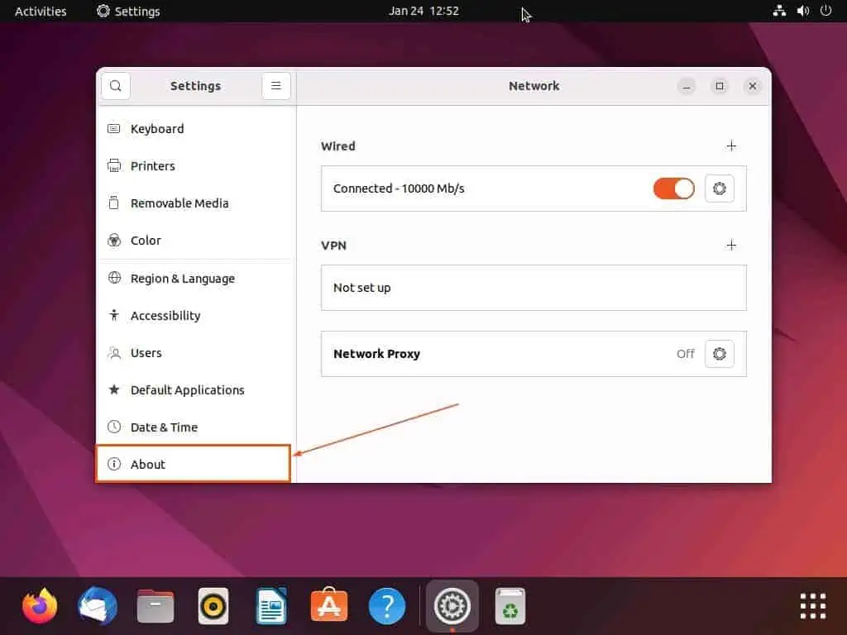
Task: Open Ubuntu Software from the dock
Action: pyautogui.click(x=329, y=607)
